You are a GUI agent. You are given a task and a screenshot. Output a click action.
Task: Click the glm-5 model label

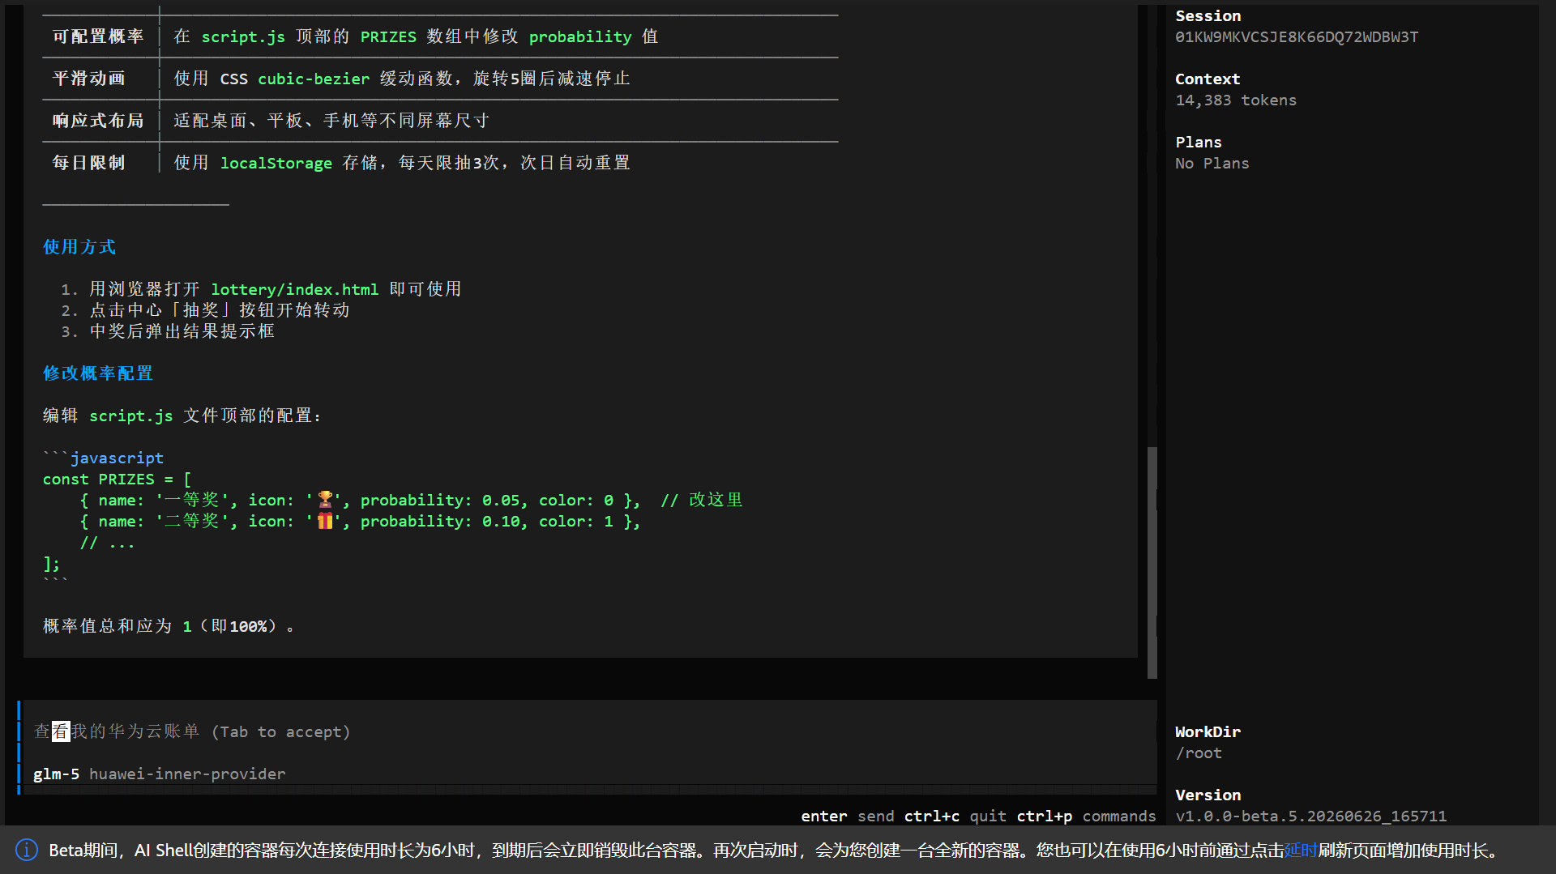[x=56, y=774]
